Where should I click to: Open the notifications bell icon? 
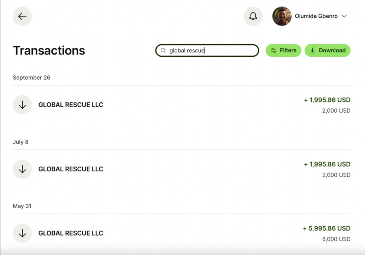click(x=253, y=16)
